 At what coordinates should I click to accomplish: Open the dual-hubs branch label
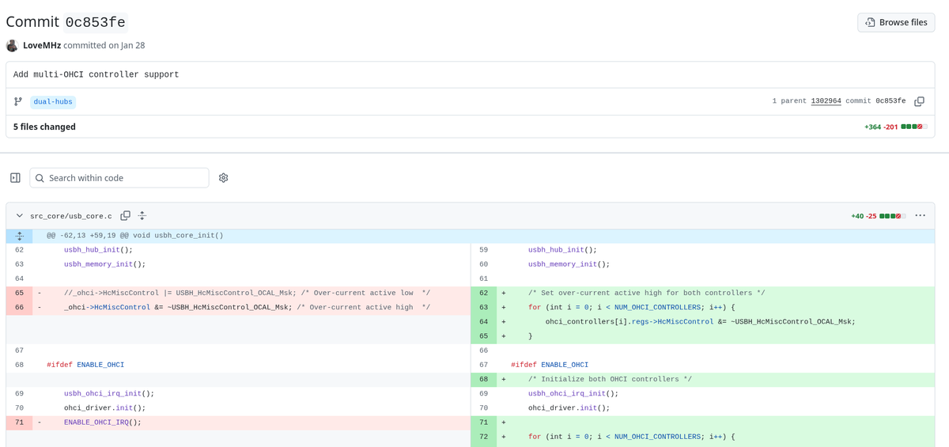pyautogui.click(x=54, y=102)
